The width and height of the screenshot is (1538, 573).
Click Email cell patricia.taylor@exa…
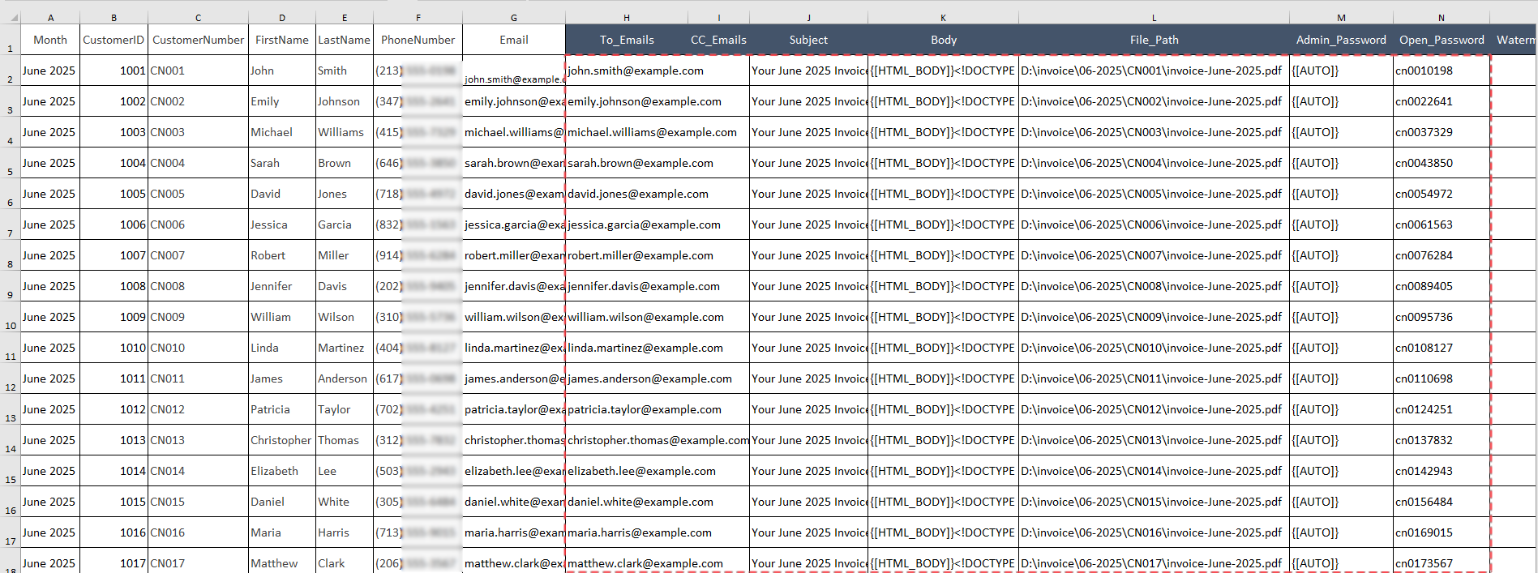514,409
